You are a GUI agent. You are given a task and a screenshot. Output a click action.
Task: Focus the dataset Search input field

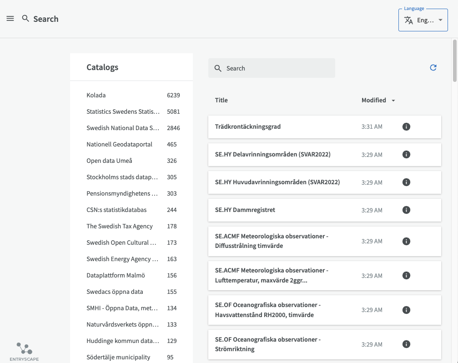click(x=272, y=68)
